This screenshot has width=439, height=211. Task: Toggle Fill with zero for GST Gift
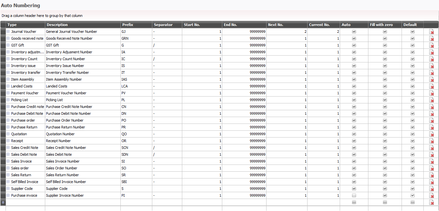(x=385, y=45)
